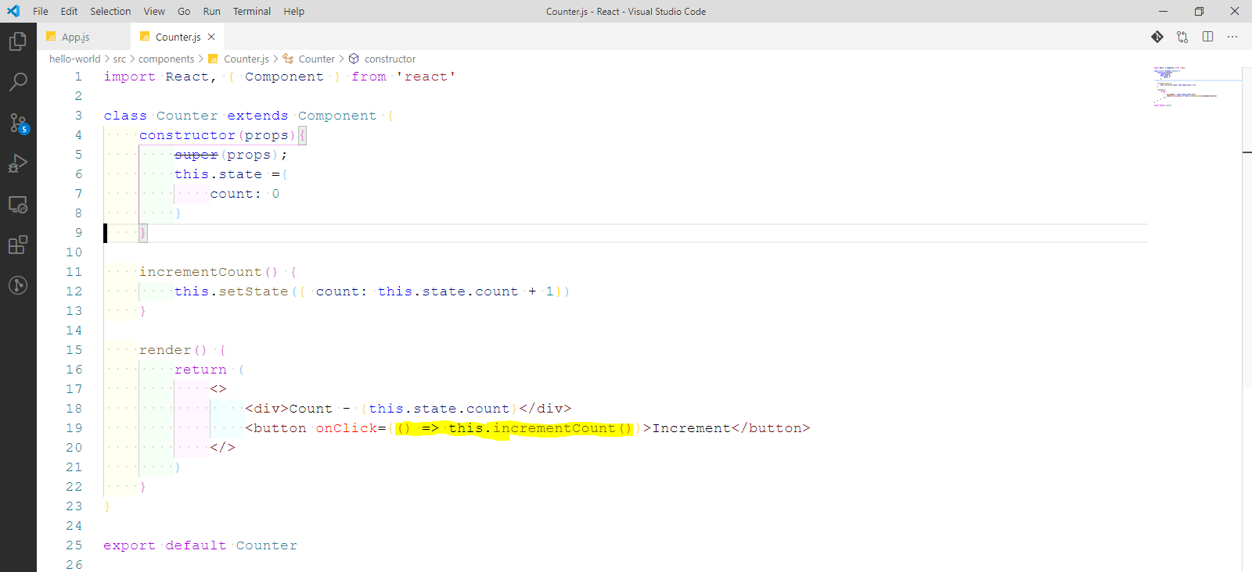Click line number 12 in the gutter
The width and height of the screenshot is (1252, 572).
(x=74, y=291)
